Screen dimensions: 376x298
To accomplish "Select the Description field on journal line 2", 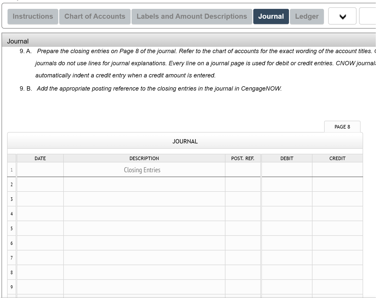I will coord(144,184).
